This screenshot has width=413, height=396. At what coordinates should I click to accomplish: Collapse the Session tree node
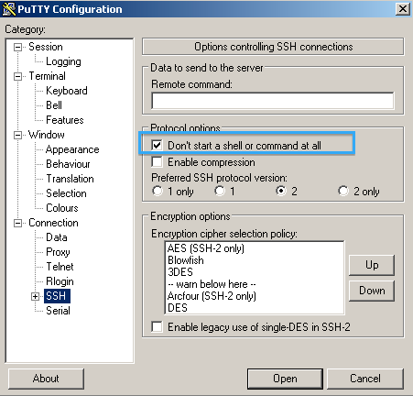coord(18,47)
